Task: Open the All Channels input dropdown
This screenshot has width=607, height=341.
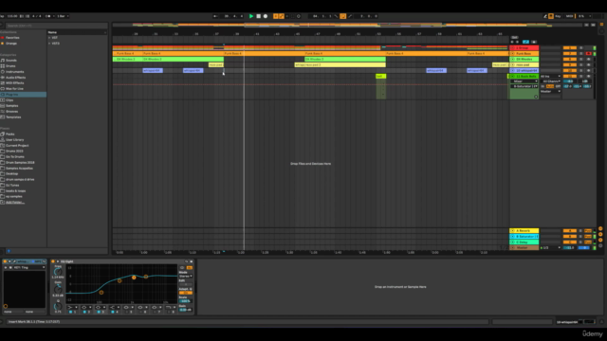Action: (551, 81)
